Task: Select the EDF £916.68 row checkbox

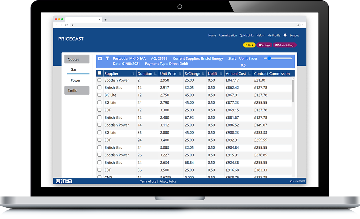Action: pos(99,170)
